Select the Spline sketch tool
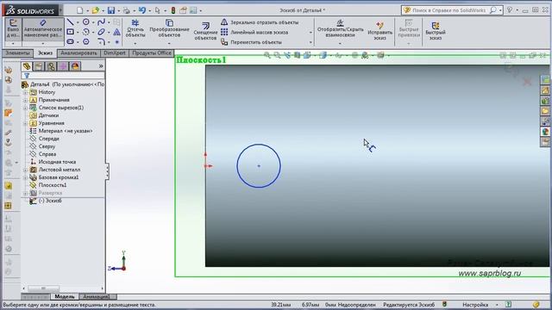This screenshot has width=552, height=310. tap(102, 22)
